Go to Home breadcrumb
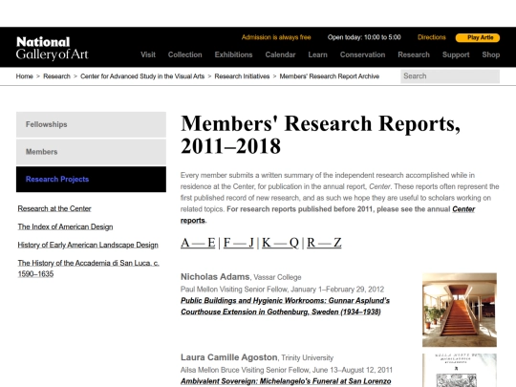Viewport: 516px width, 387px height. pyautogui.click(x=24, y=76)
